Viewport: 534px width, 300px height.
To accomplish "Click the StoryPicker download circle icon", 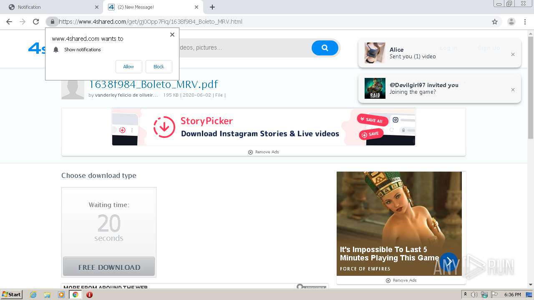I will pyautogui.click(x=164, y=127).
